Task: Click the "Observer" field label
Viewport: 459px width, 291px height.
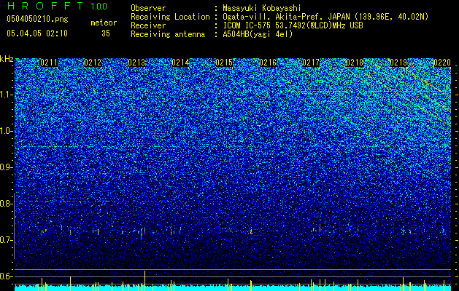Action: click(x=148, y=8)
